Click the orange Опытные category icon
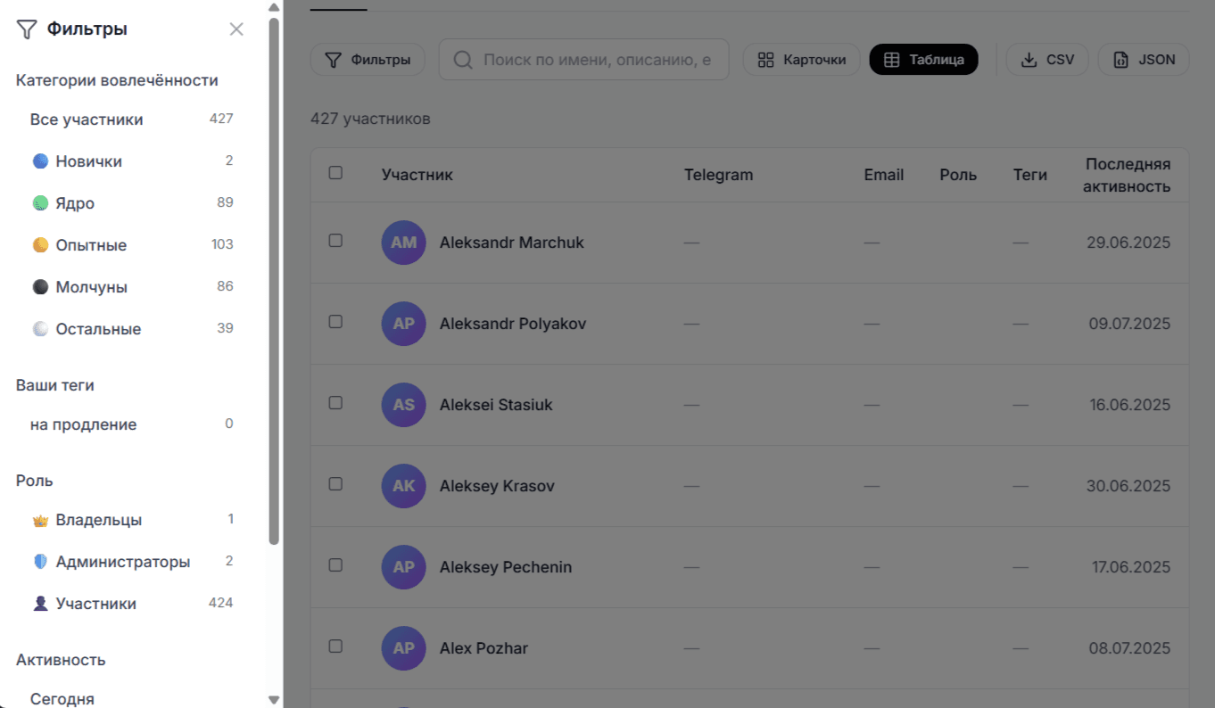Image resolution: width=1215 pixels, height=708 pixels. pos(40,245)
